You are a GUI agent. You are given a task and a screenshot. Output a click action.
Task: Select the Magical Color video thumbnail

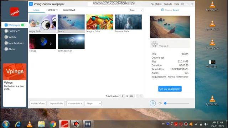[100, 22]
